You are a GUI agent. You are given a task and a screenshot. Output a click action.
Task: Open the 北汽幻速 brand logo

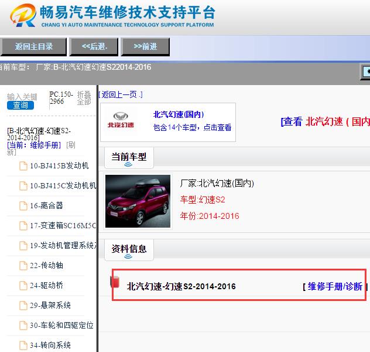pyautogui.click(x=121, y=120)
